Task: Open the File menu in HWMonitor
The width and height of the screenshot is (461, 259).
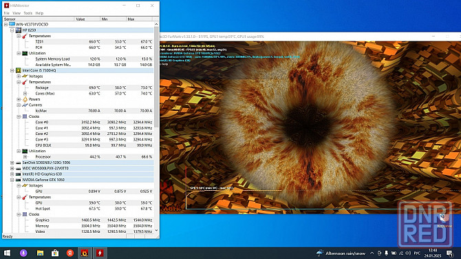Action: pos(6,13)
